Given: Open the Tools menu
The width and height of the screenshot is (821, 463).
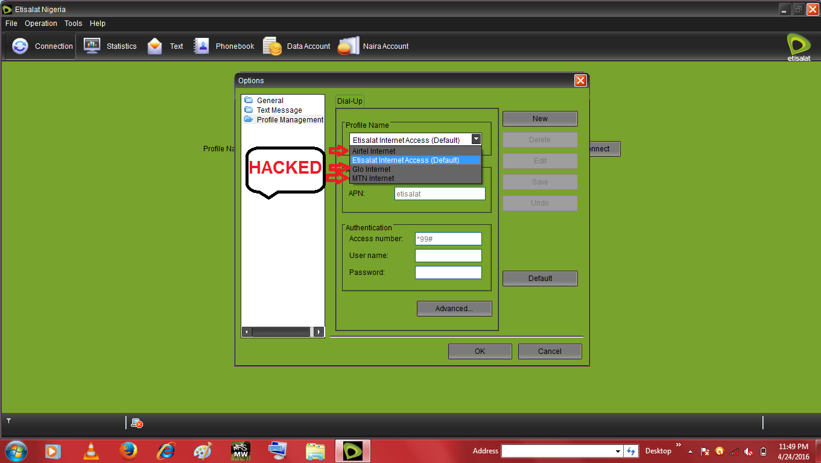Looking at the screenshot, I should [x=74, y=24].
